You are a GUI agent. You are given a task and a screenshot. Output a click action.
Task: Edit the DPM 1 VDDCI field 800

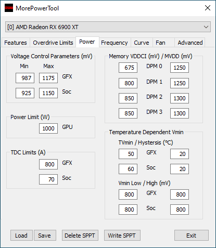click(x=128, y=83)
